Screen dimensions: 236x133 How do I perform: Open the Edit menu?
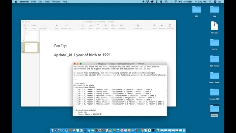click(x=40, y=1)
